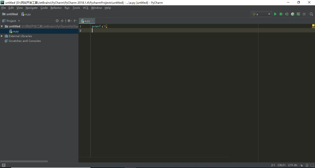Start debugging with the green bug icon

point(281,14)
